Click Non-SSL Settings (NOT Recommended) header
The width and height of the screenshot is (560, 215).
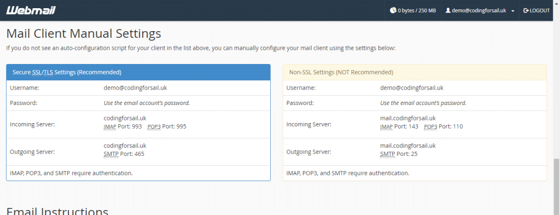click(415, 72)
